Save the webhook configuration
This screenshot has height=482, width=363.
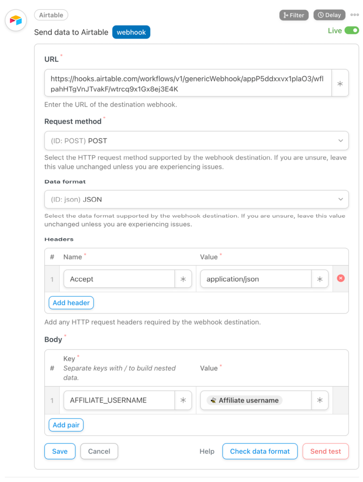60,451
